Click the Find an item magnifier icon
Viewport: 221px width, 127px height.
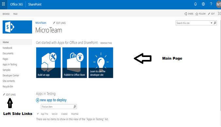tap(75, 106)
